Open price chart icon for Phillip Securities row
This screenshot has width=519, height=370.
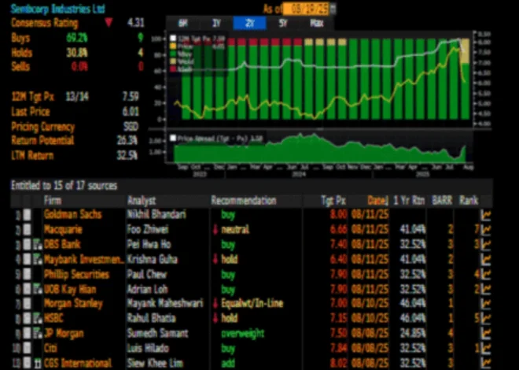485,275
